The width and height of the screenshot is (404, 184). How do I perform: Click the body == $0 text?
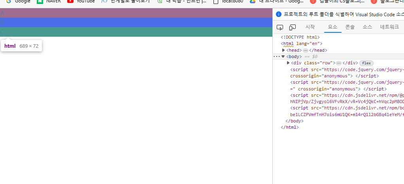(302, 56)
